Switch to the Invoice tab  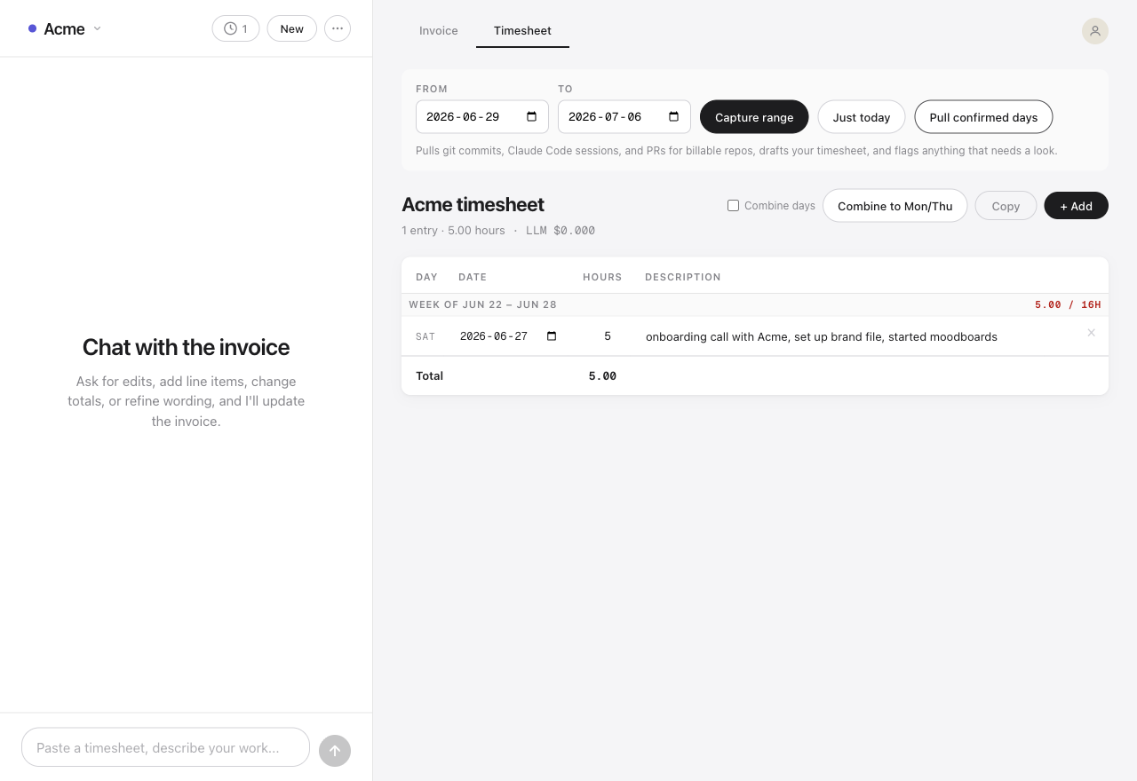click(439, 30)
